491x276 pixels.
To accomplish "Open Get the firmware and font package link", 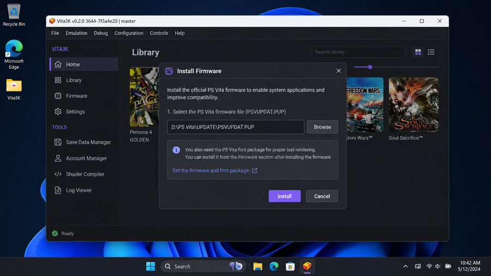I will (x=211, y=170).
